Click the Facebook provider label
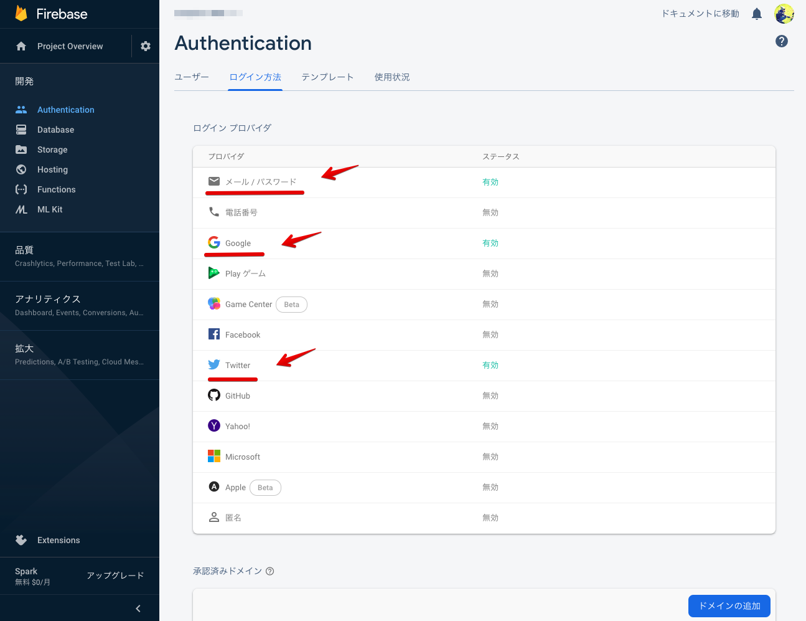806x621 pixels. click(243, 334)
